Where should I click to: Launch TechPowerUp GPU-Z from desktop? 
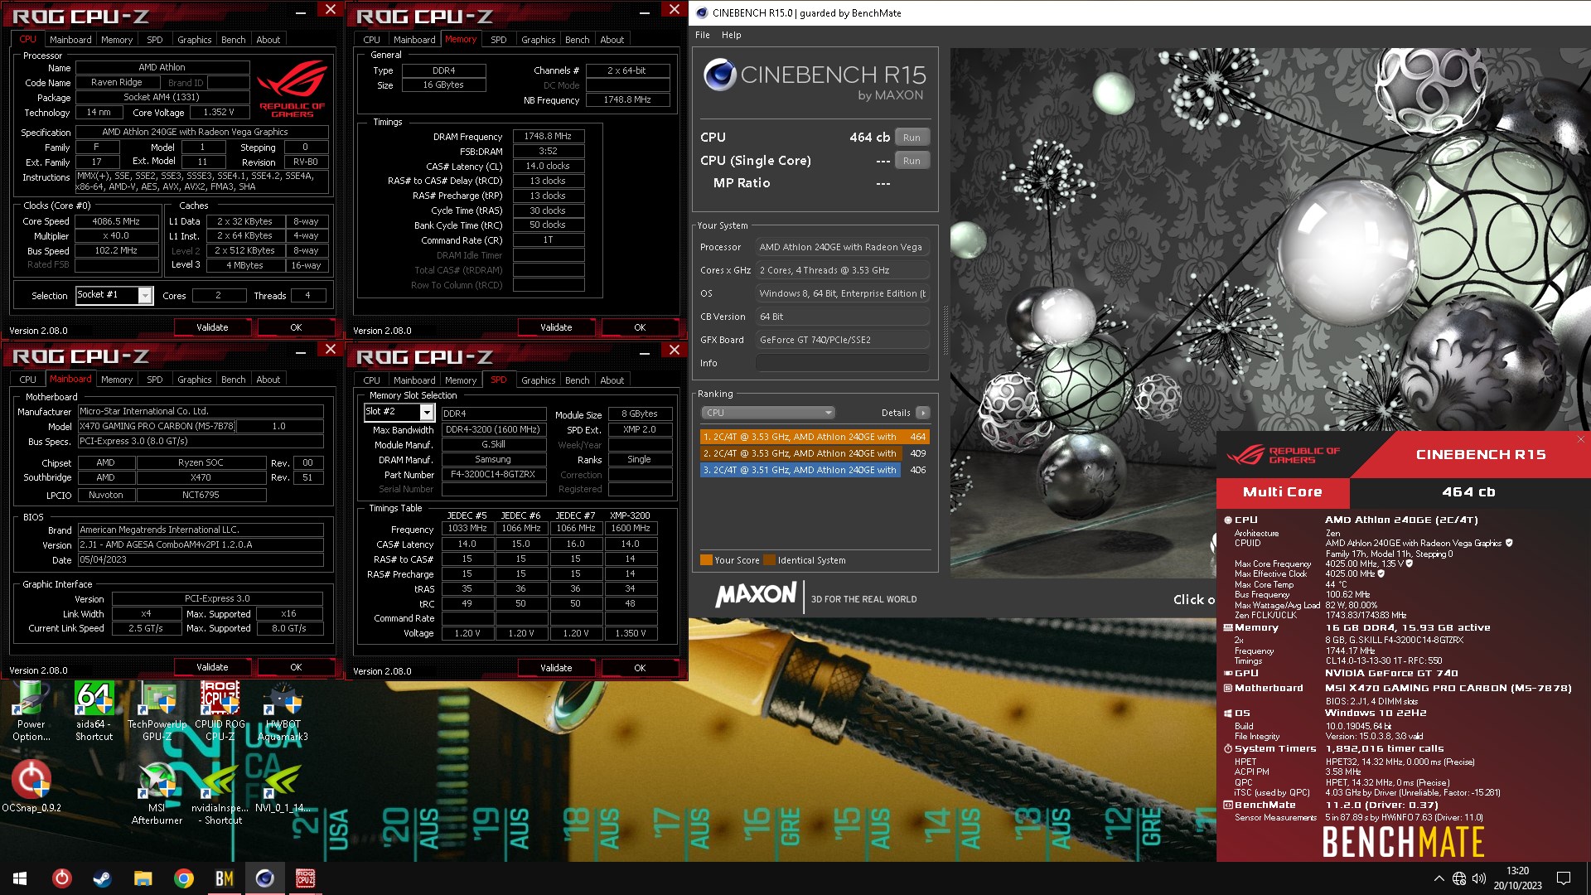point(157,711)
